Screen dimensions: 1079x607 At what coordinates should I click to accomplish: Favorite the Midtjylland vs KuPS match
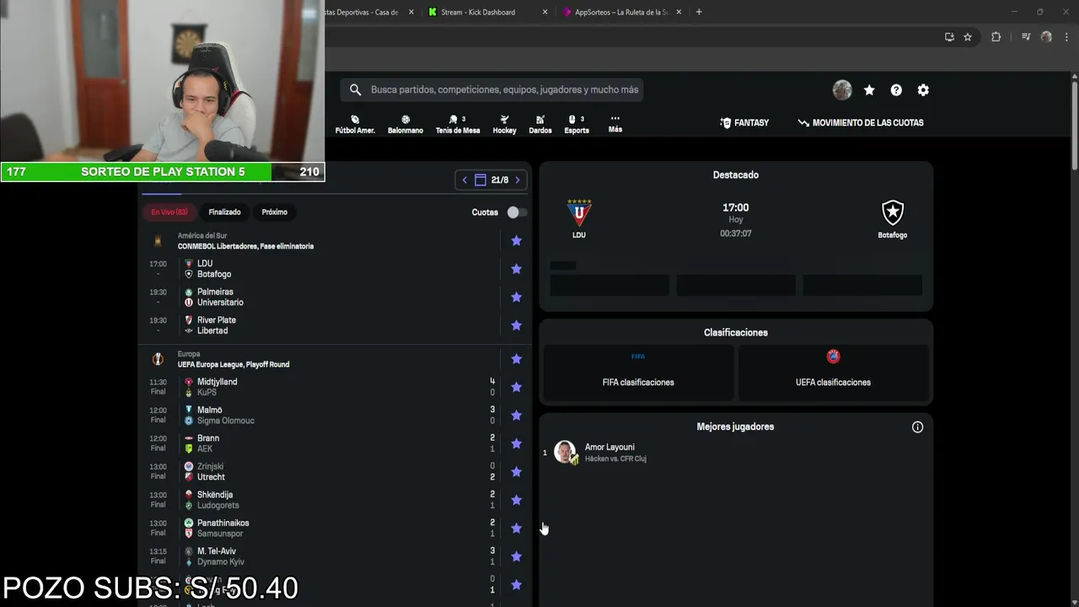(516, 387)
